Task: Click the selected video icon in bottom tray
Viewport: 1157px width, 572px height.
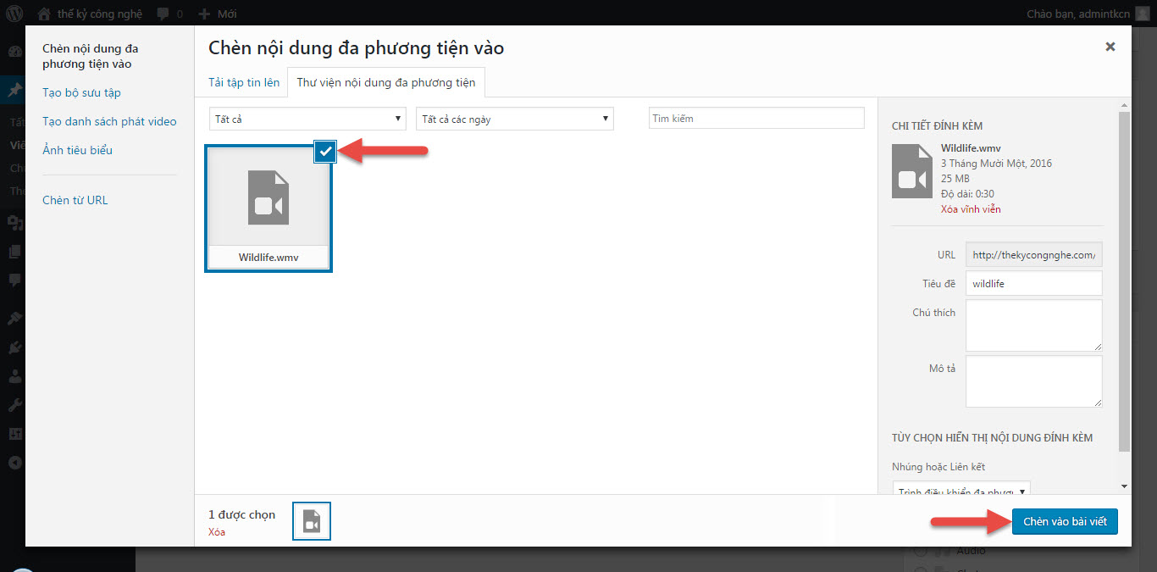Action: point(312,521)
